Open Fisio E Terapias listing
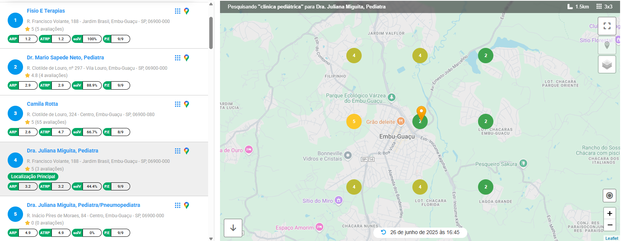This screenshot has width=622, height=241. (x=46, y=11)
